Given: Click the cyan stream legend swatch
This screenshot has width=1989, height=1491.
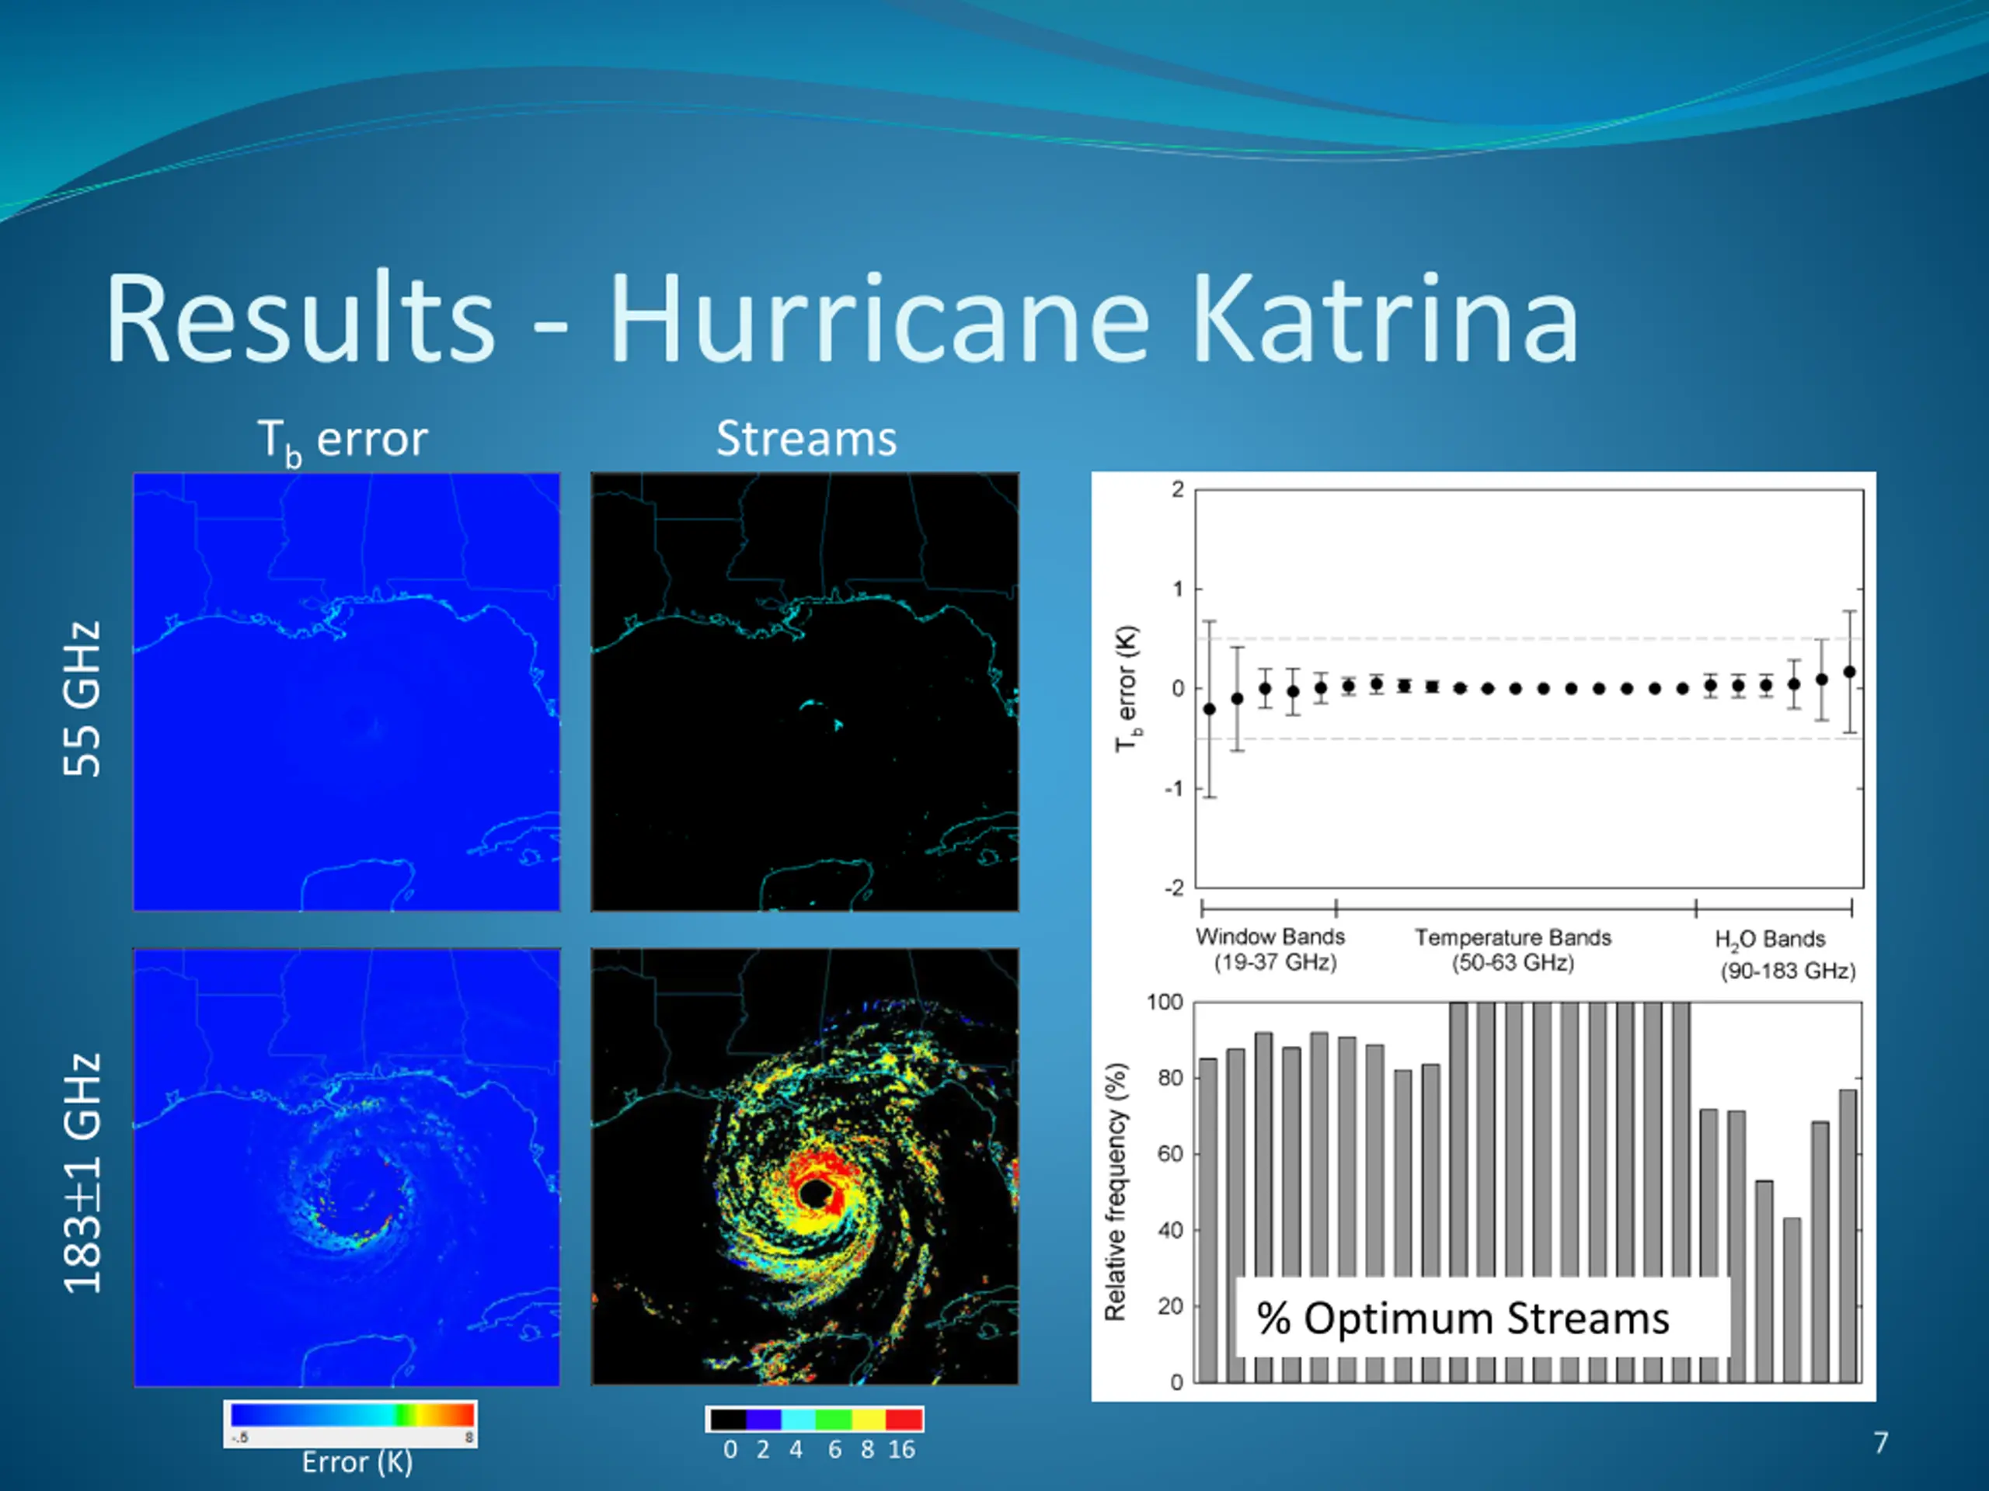Looking at the screenshot, I should (799, 1419).
